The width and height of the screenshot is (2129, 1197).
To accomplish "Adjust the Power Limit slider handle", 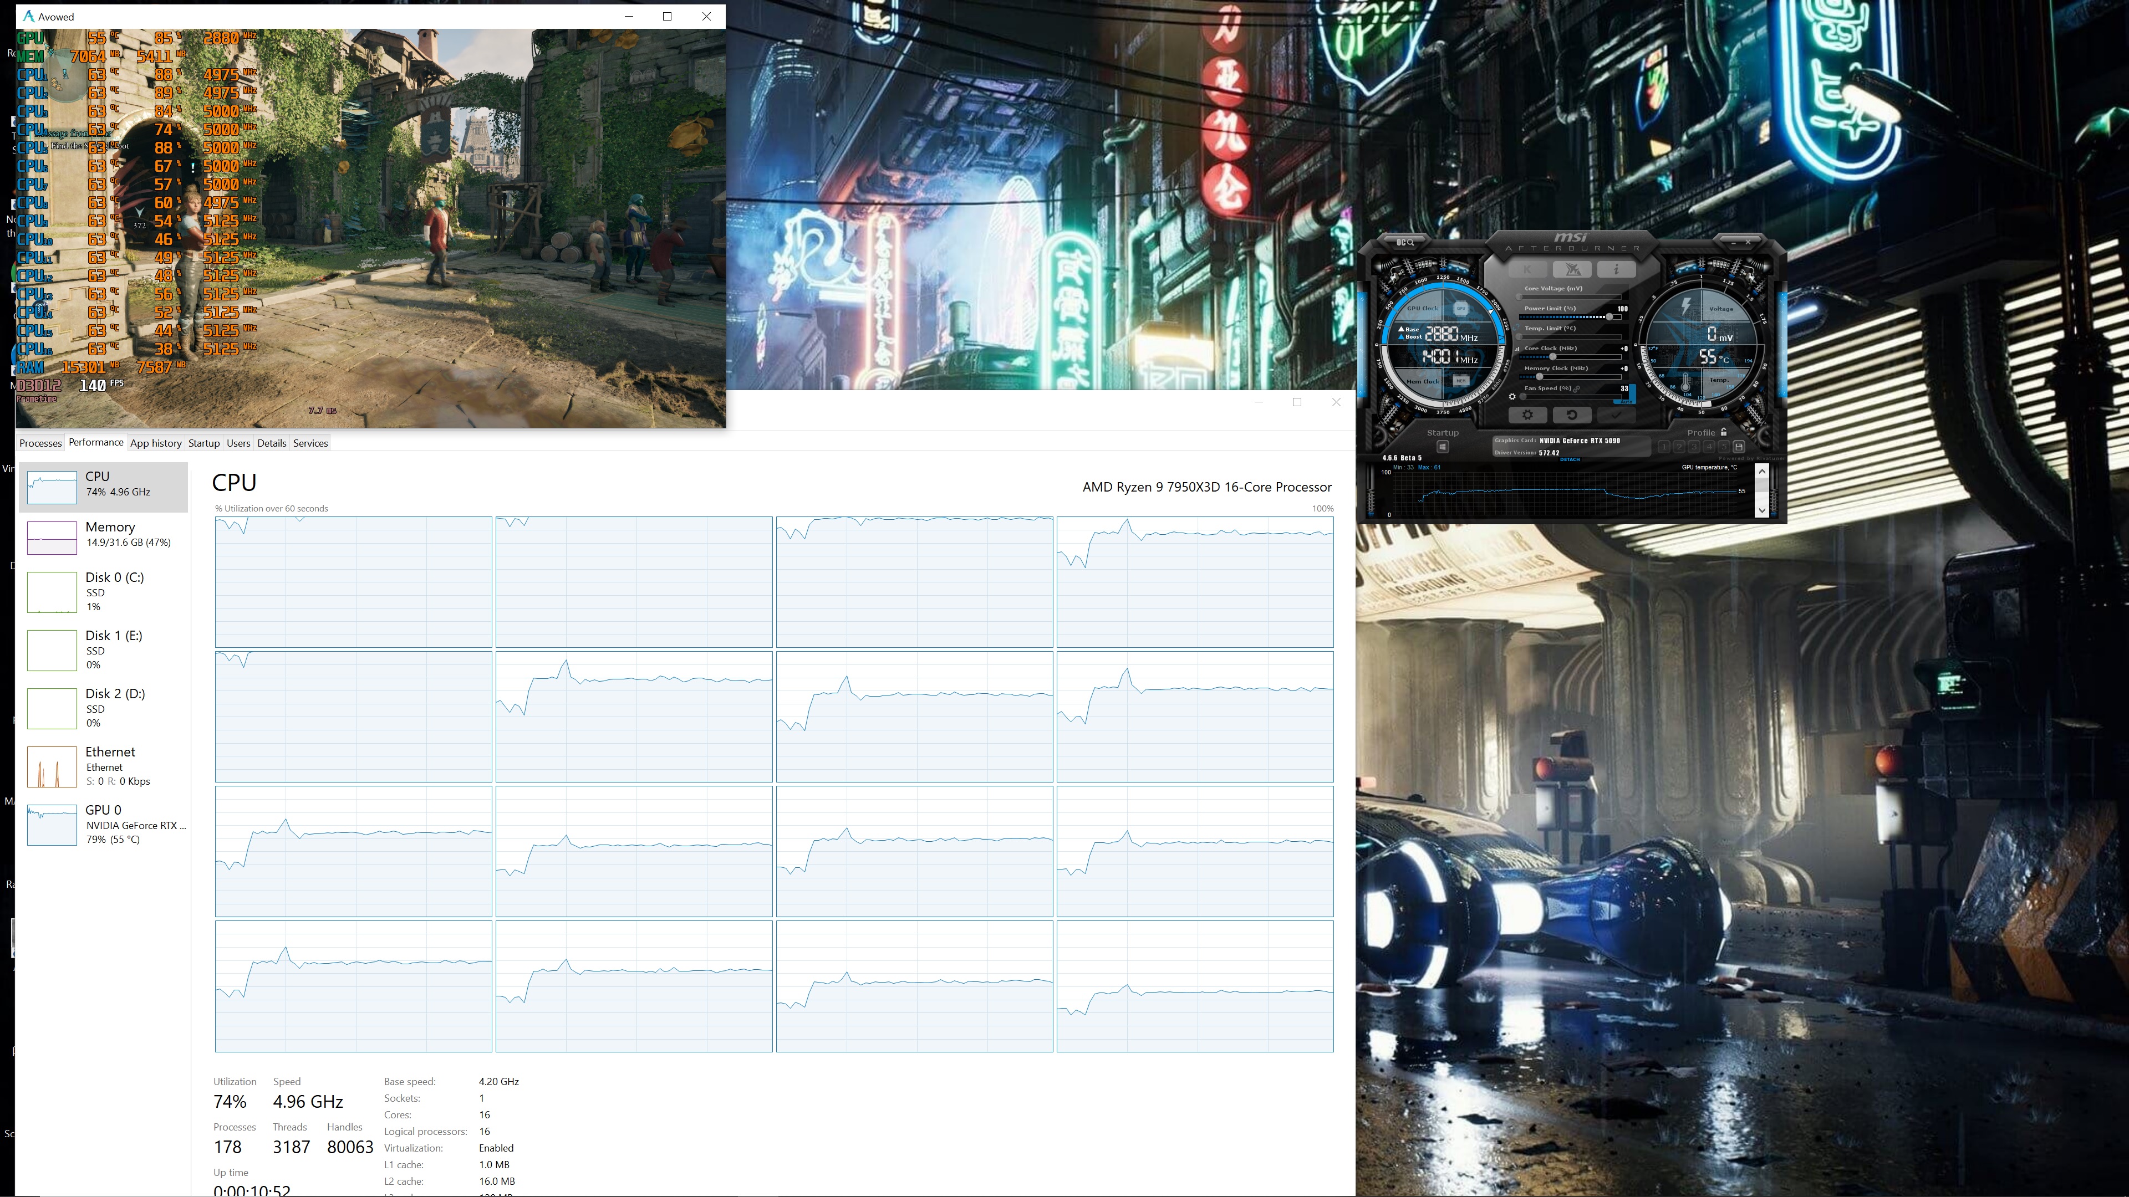I will (1609, 317).
